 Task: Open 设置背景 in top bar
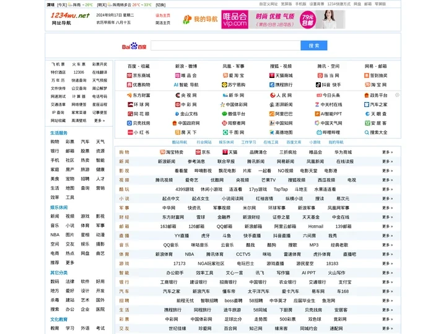pos(317,4)
